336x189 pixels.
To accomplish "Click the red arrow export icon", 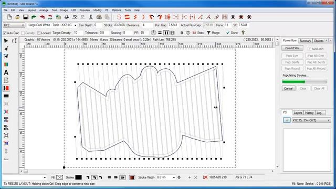I will coord(42,17).
